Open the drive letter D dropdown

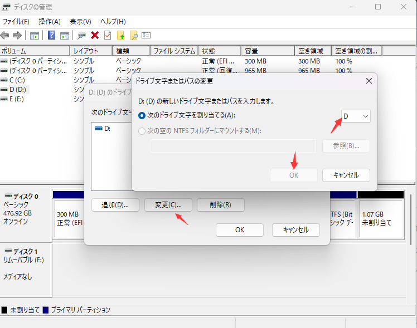point(356,116)
